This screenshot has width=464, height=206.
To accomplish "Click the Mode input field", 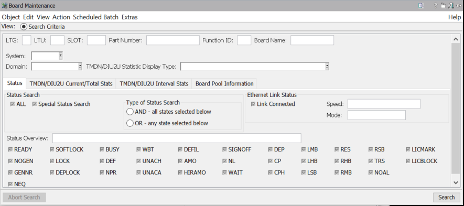I will click(x=376, y=115).
